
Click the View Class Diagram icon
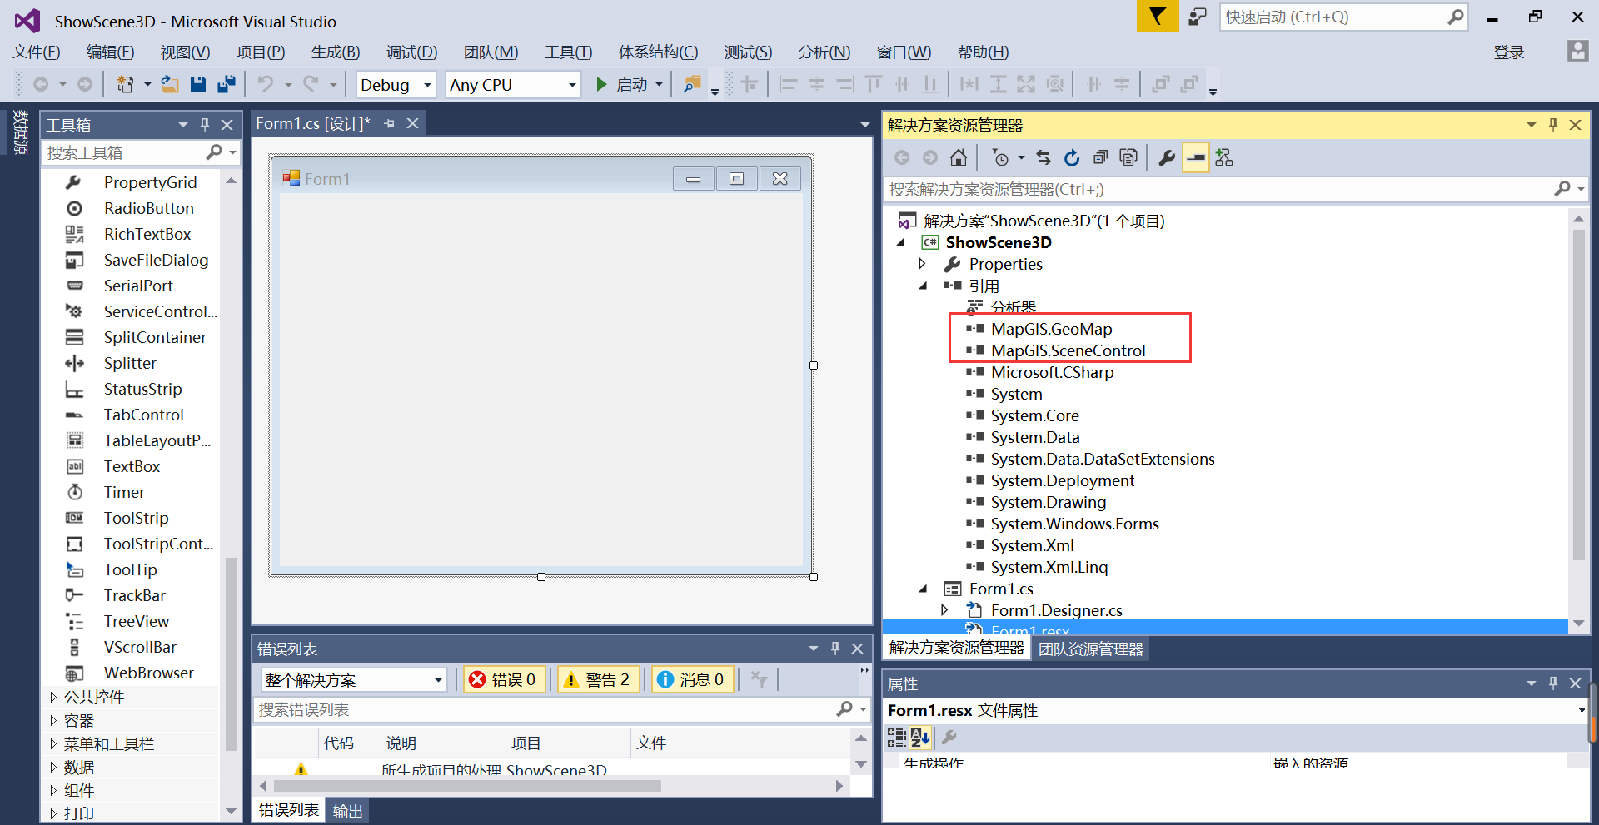(1224, 157)
